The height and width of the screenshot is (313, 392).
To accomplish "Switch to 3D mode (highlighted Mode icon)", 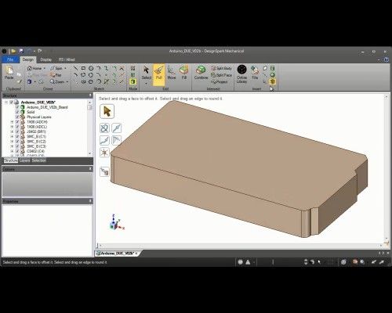I will (133, 81).
